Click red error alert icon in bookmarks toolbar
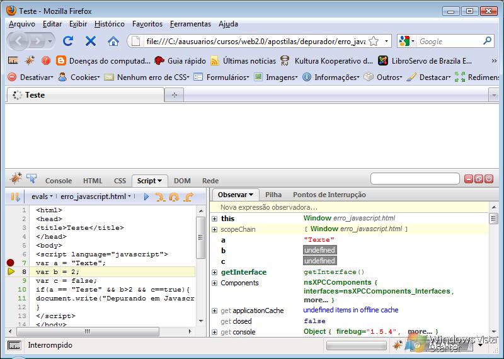The image size is (504, 359). coord(46,60)
